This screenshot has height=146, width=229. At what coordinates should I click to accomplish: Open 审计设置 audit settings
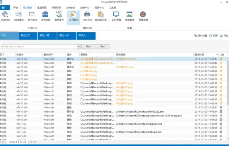tap(201, 36)
